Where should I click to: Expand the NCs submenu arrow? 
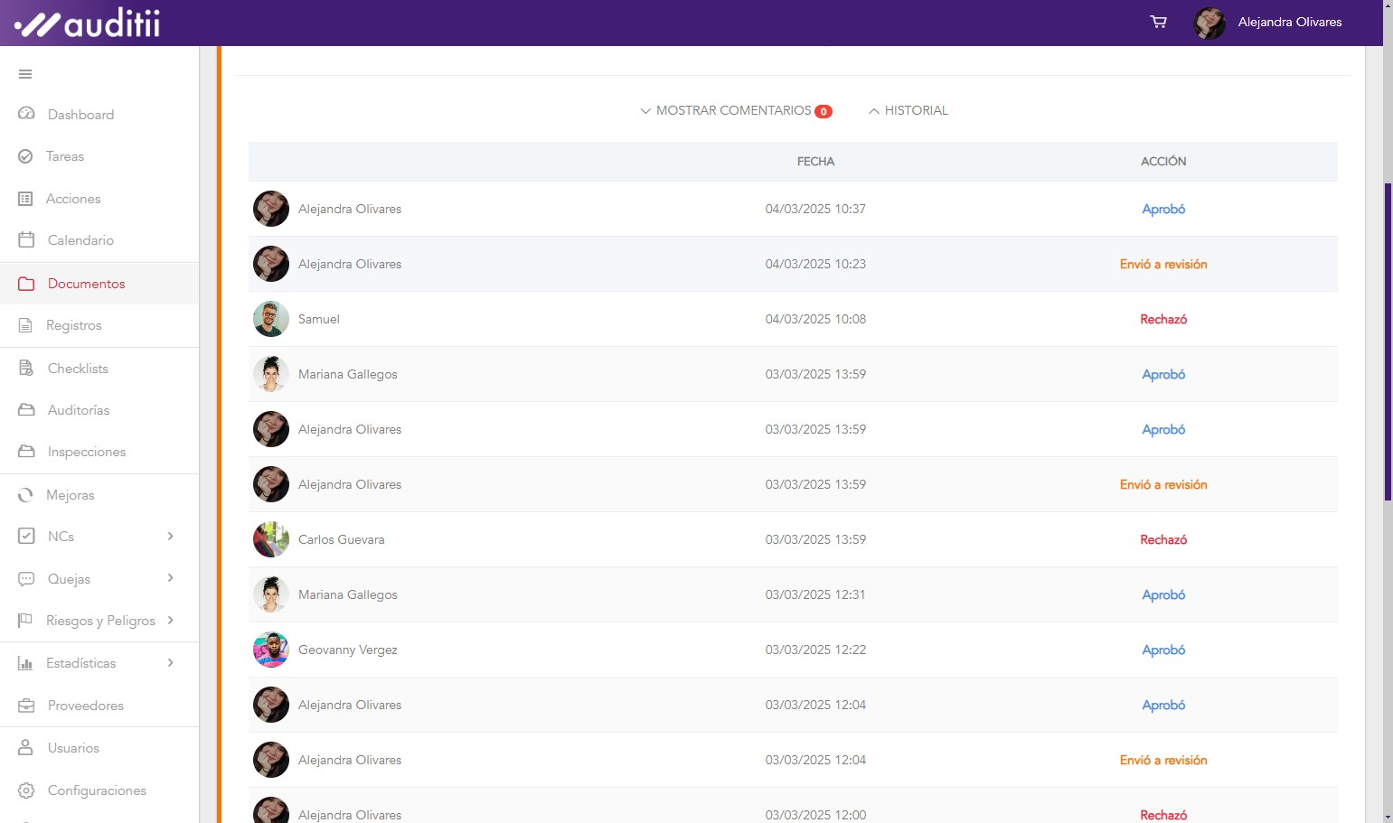(x=170, y=537)
